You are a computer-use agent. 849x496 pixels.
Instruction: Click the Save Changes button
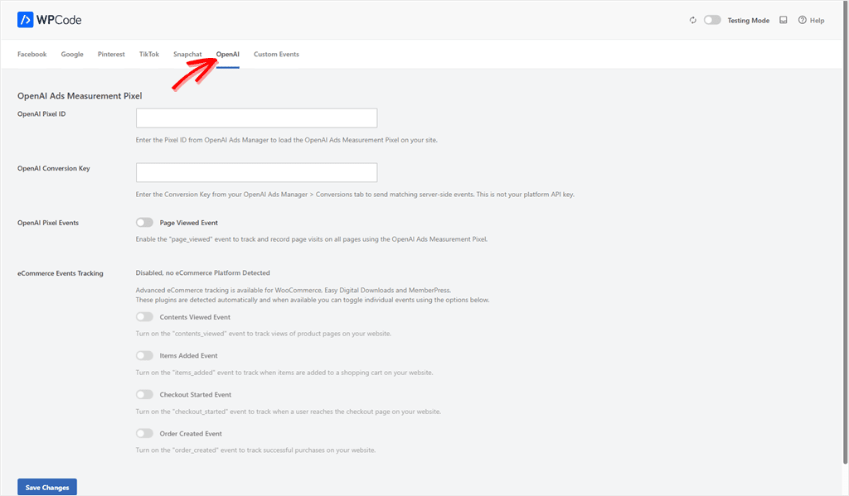click(47, 487)
